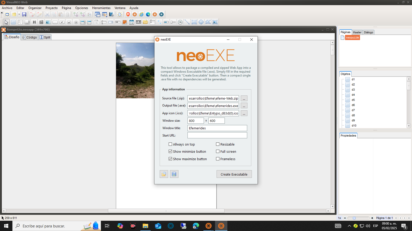Click the zoom slider handle
The height and width of the screenshot is (231, 412).
[x=354, y=218]
